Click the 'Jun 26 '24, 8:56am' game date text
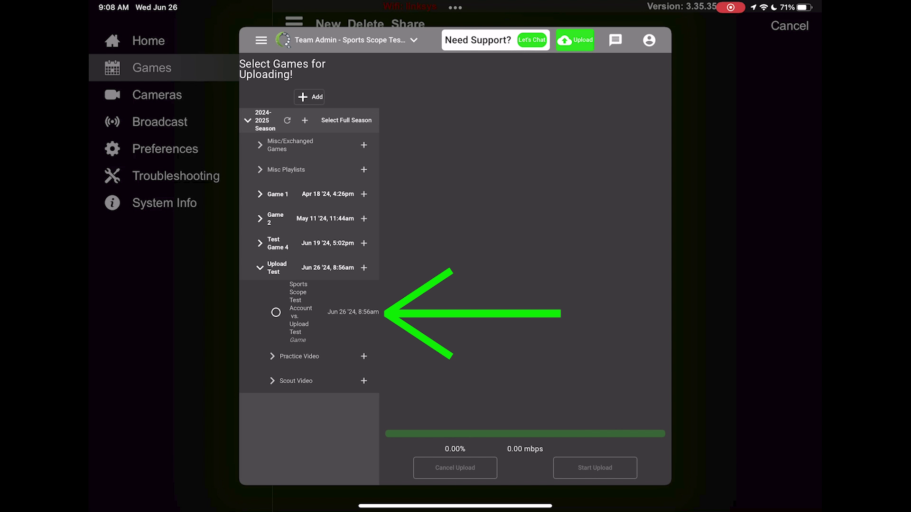 pyautogui.click(x=353, y=312)
